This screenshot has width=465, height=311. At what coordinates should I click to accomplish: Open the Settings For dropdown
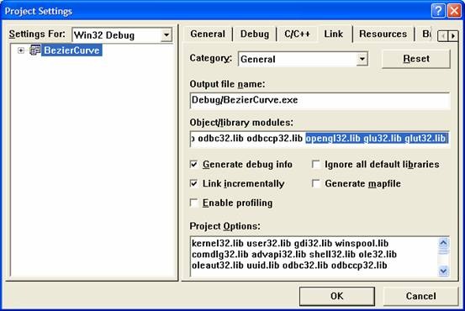[166, 35]
